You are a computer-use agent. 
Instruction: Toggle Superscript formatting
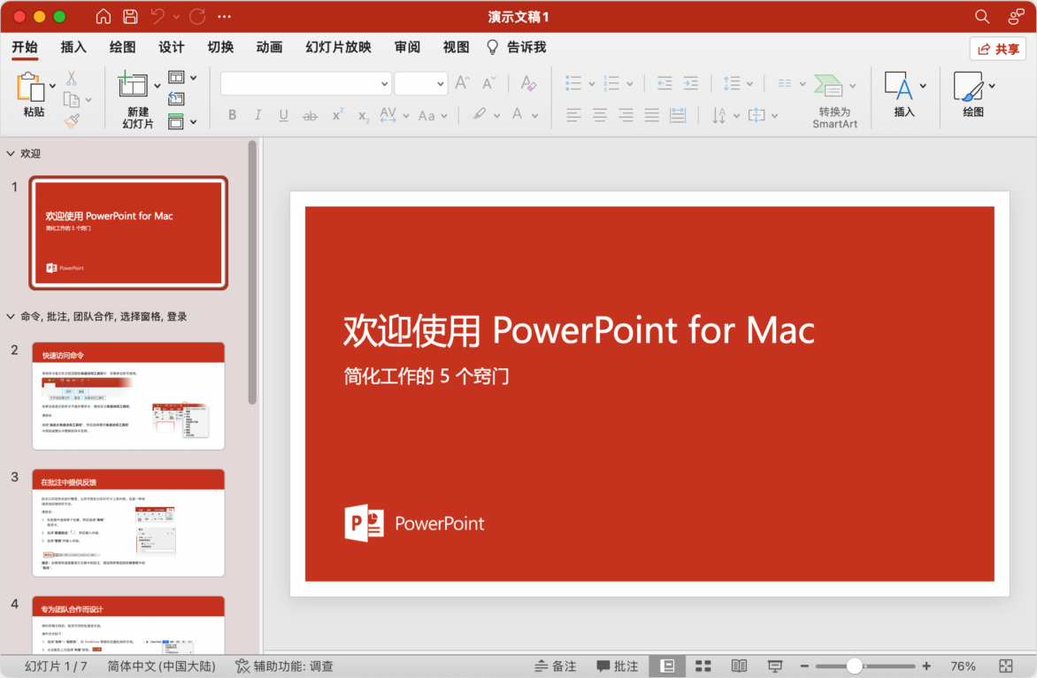coord(337,114)
